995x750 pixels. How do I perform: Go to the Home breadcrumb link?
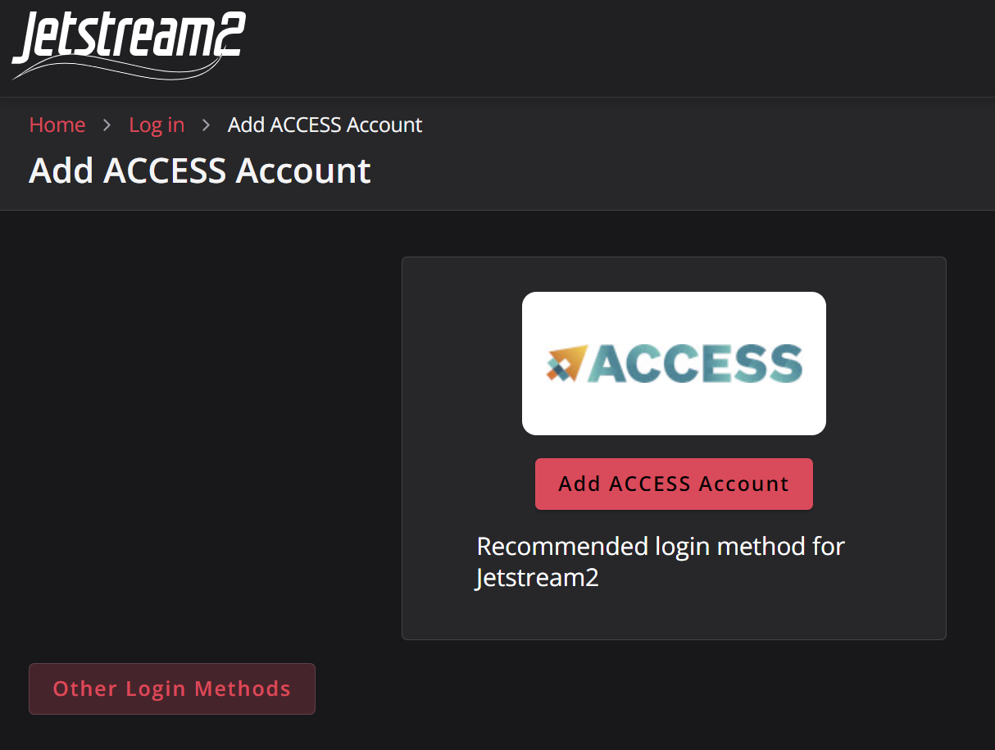pos(57,125)
